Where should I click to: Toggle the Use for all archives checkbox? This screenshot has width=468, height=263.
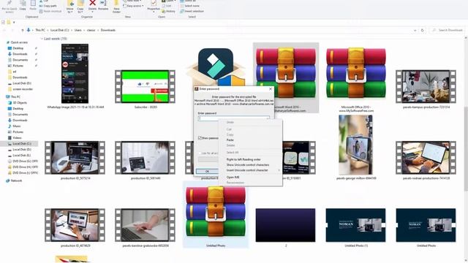200,153
